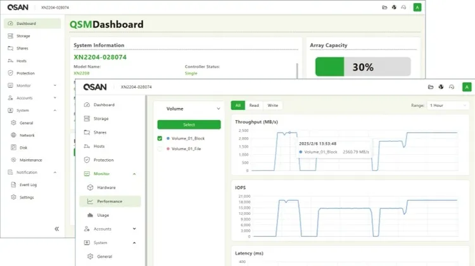The width and height of the screenshot is (475, 266).
Task: Click Hosts icon in front window sidebar
Action: (x=87, y=147)
